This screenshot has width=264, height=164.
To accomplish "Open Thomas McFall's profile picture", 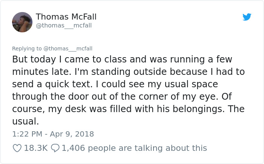I will (22, 22).
